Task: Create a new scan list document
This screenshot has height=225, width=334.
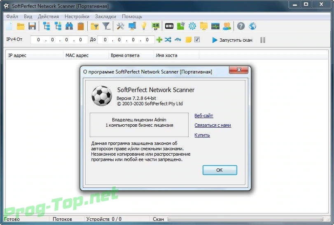Action: click(9, 26)
